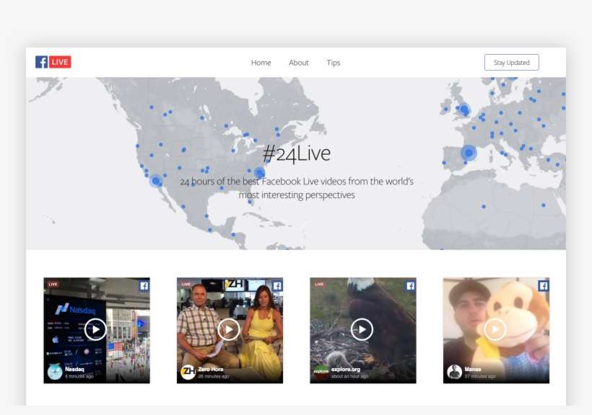Viewport: 592px width, 415px height.
Task: Click the Facebook logo in the header
Action: point(41,61)
